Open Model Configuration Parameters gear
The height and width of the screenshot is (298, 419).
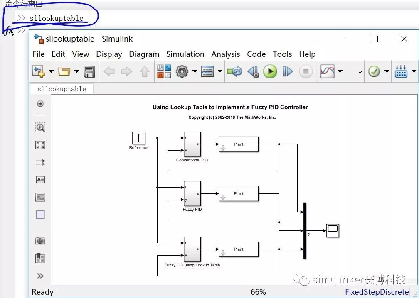tap(182, 71)
